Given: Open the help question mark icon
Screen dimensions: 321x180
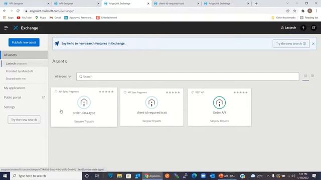Looking at the screenshot, I should click(303, 28).
